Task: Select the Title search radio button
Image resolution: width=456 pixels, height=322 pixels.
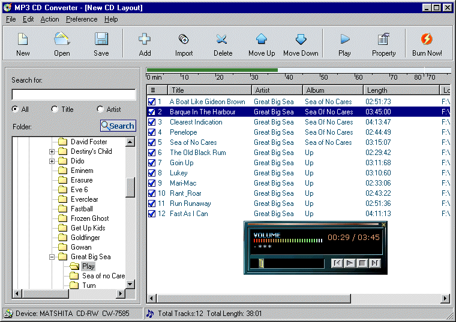Action: 55,110
